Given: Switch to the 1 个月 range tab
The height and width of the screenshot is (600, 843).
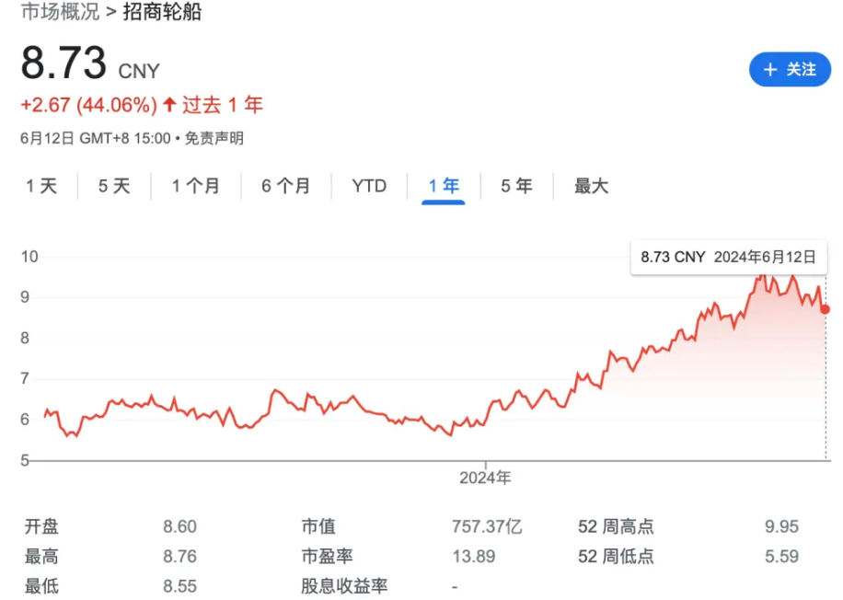Looking at the screenshot, I should 196,186.
